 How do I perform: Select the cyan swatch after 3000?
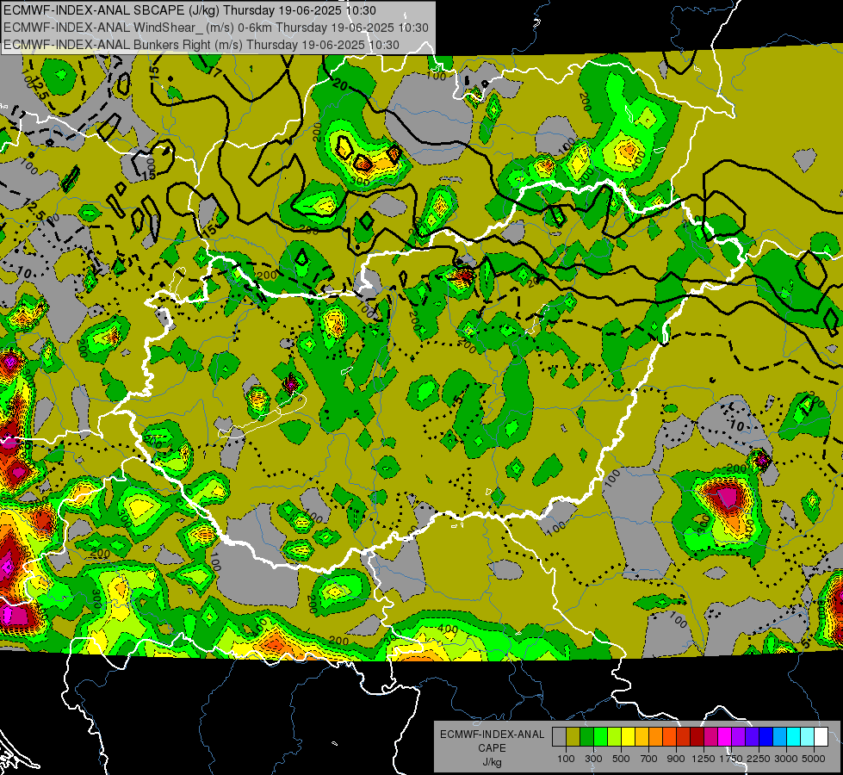794,737
